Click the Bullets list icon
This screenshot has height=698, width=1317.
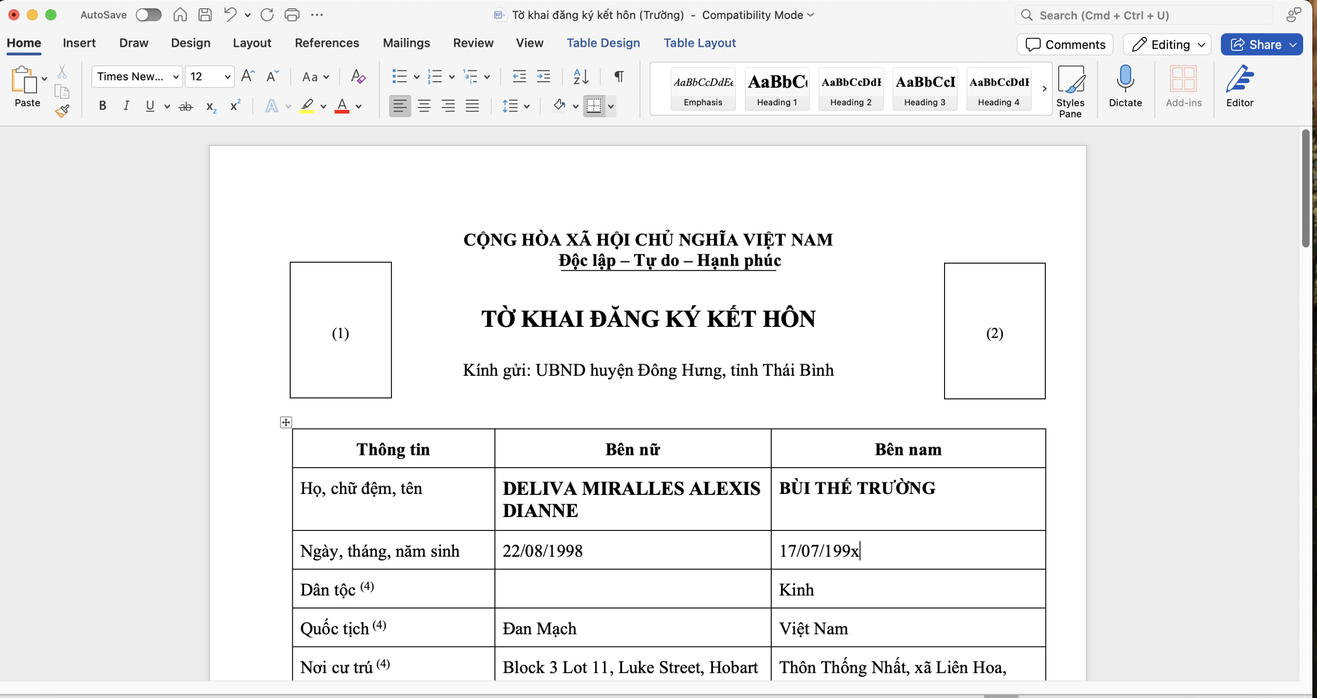[x=400, y=77]
